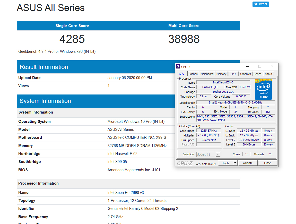Click the processor name Intel Xeon E5-2690 v3
This screenshot has width=296, height=224.
(x=126, y=193)
